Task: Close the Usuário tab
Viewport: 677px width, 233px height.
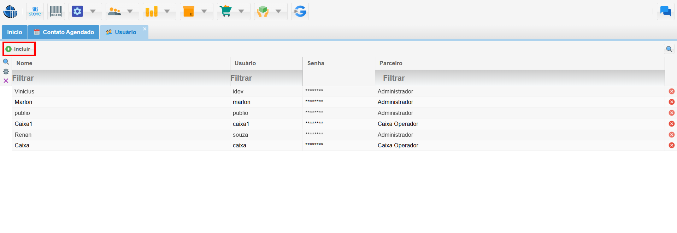Action: pos(145,29)
